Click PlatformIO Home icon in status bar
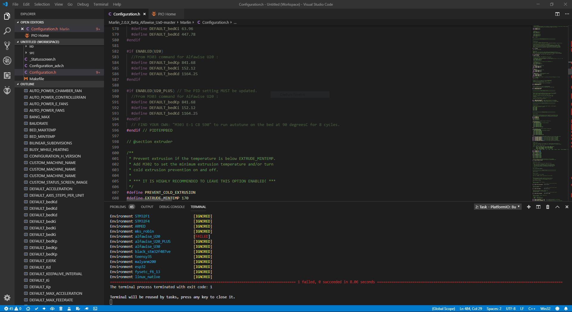572x312 pixels. click(x=28, y=309)
